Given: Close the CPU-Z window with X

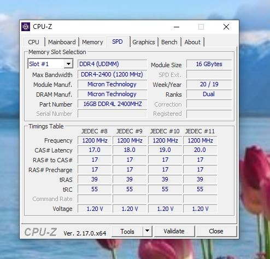Looking at the screenshot, I should (226, 27).
